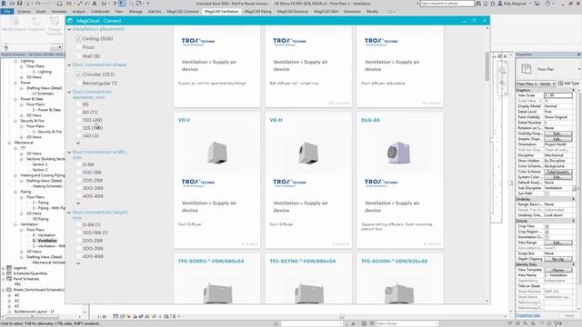The height and width of the screenshot is (327, 582).
Task: Click the Apply button in Properties panel
Action: pos(569,315)
